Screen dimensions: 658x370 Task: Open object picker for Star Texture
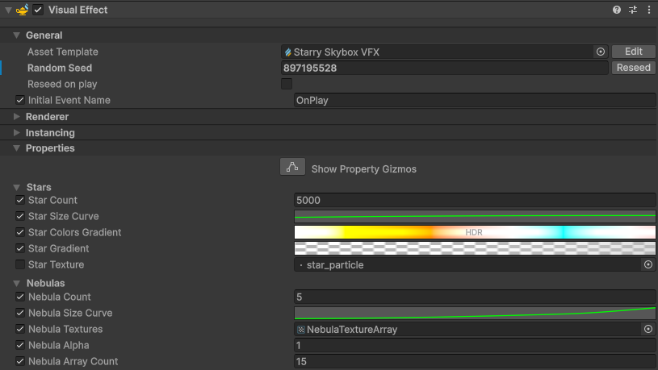click(648, 264)
